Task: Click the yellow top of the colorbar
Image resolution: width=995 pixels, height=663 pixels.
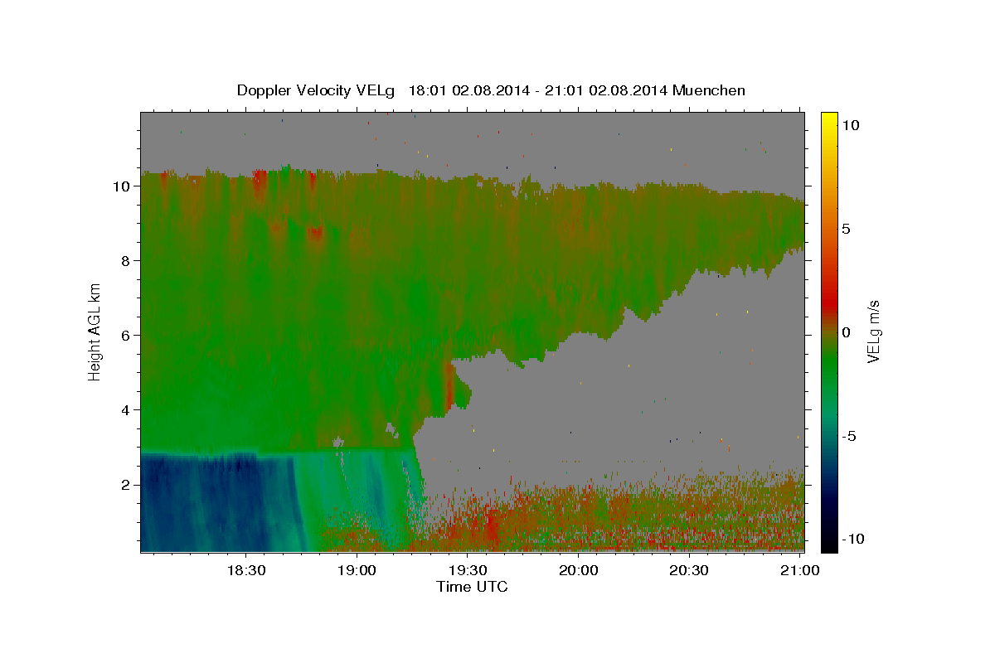Action: [829, 120]
